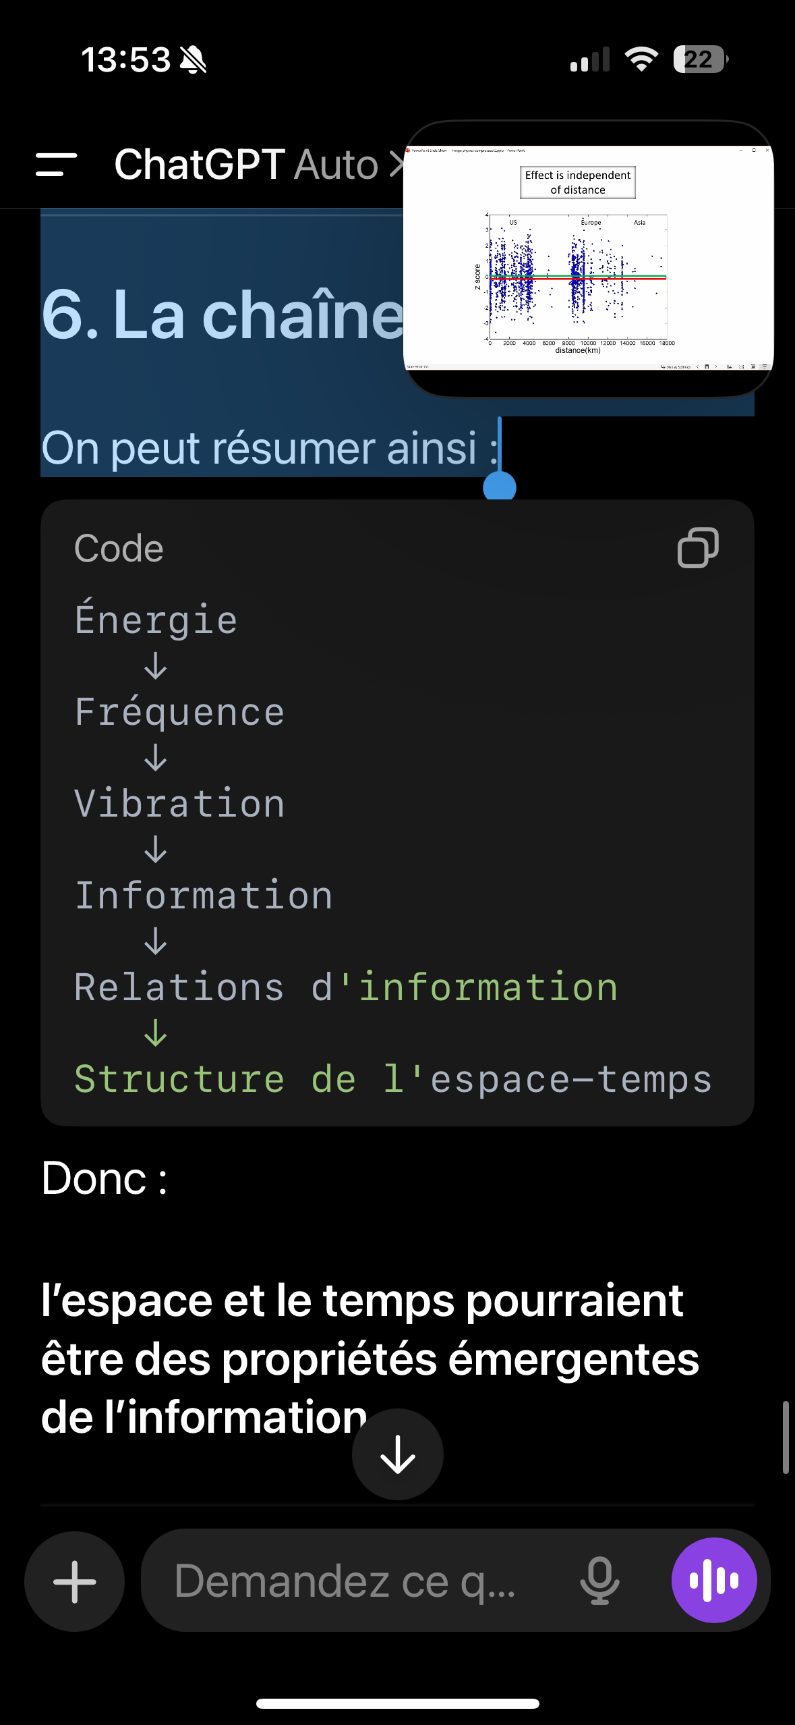This screenshot has height=1725, width=795.
Task: Tap the silent mode bell icon in status bar
Action: pos(193,59)
